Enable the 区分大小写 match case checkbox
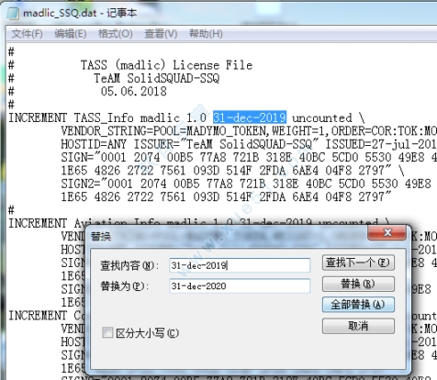The width and height of the screenshot is (437, 380). pos(107,332)
